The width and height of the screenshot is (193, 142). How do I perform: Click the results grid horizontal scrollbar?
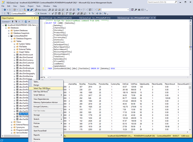coord(98,132)
